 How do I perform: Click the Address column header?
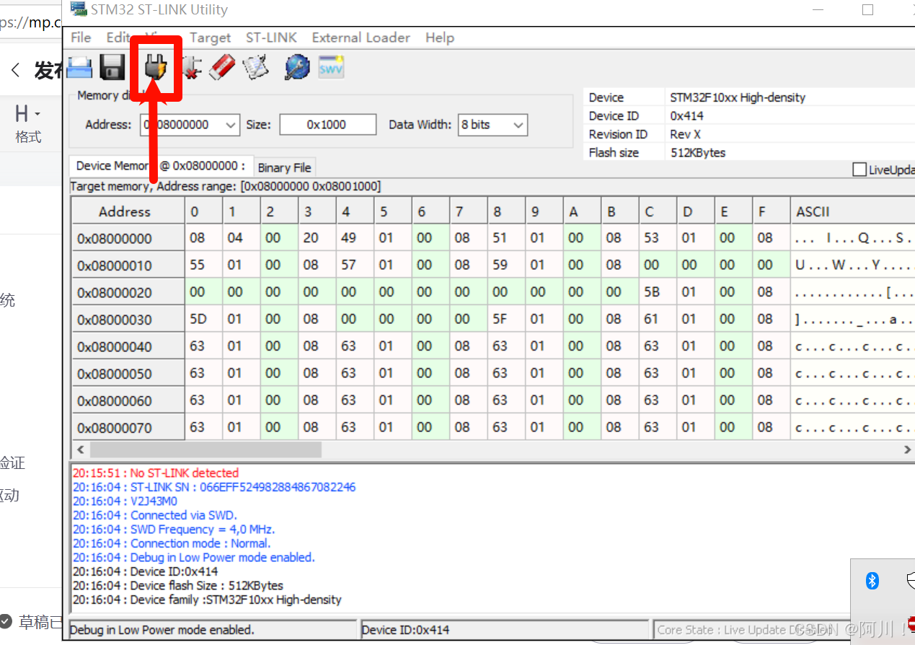128,211
